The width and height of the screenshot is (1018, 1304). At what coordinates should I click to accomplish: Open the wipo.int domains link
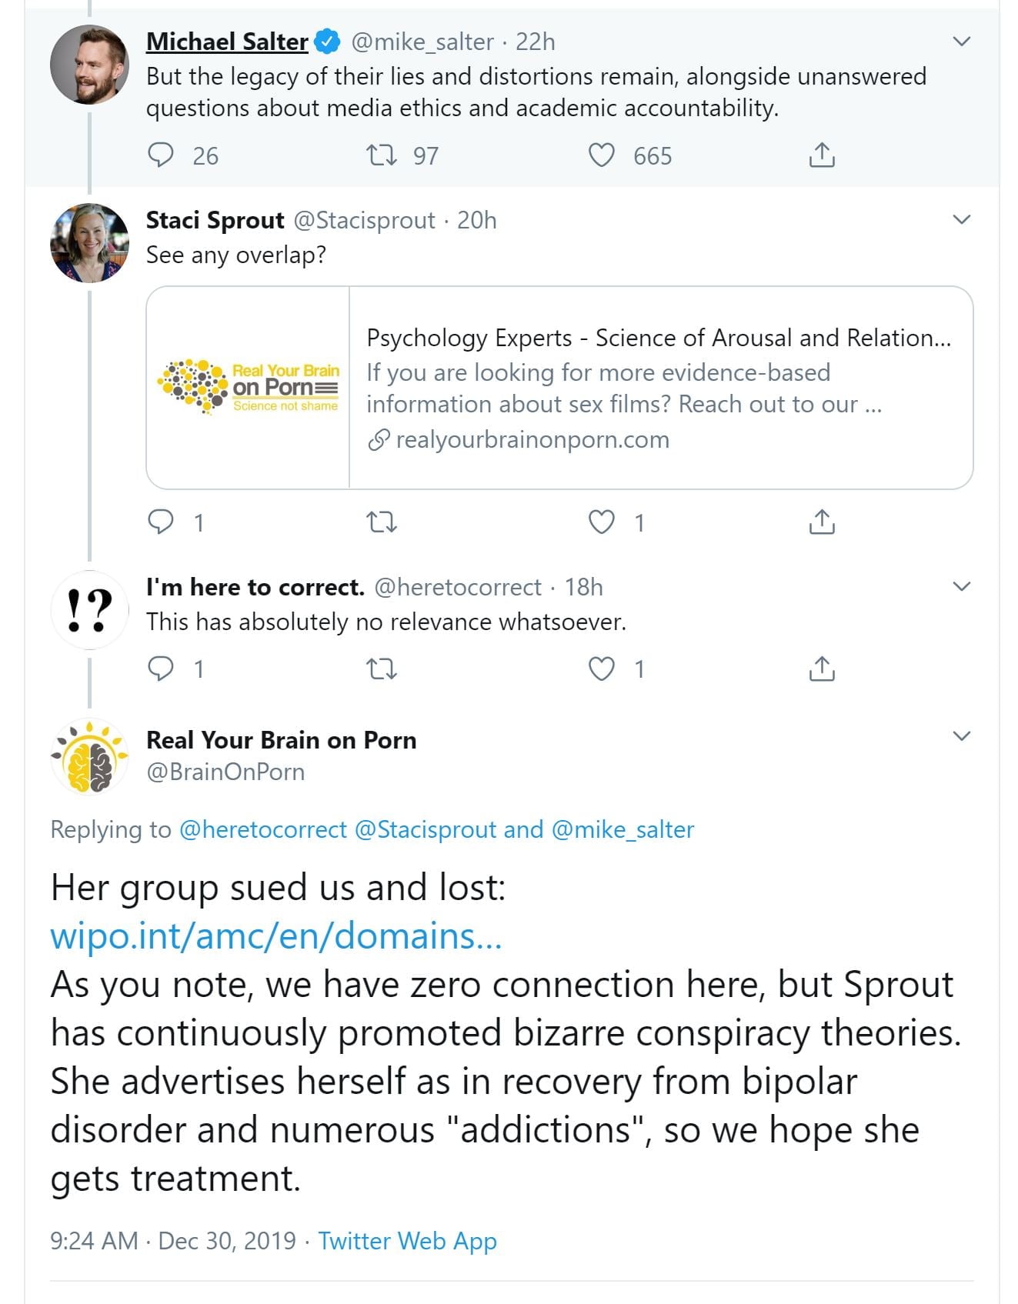tap(275, 936)
